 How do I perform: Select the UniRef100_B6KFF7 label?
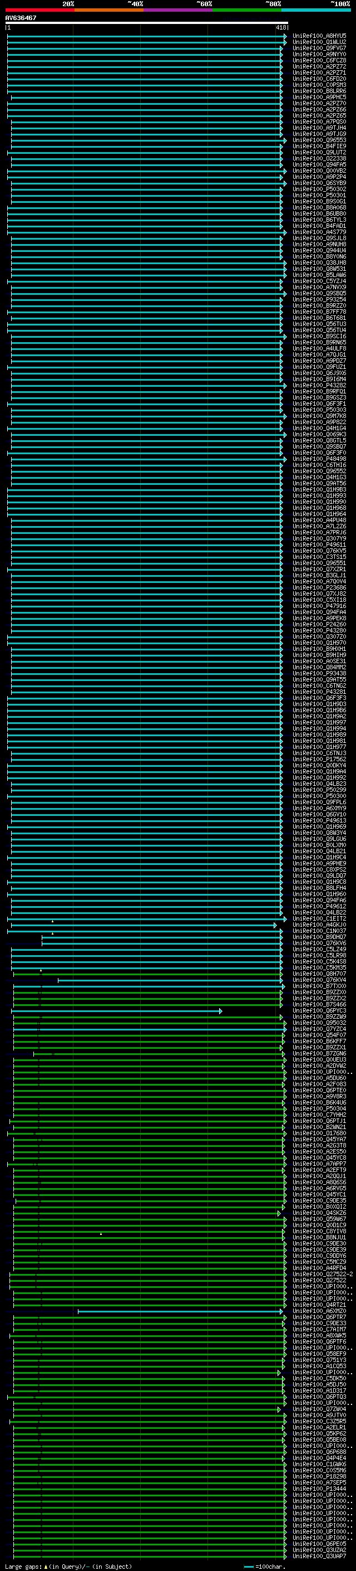[319, 1042]
